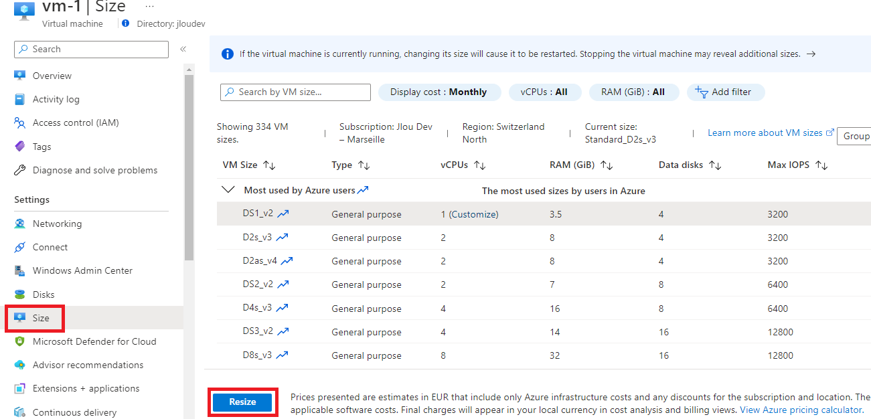Select the DS2_v2 size row
This screenshot has width=871, height=419.
(x=544, y=284)
